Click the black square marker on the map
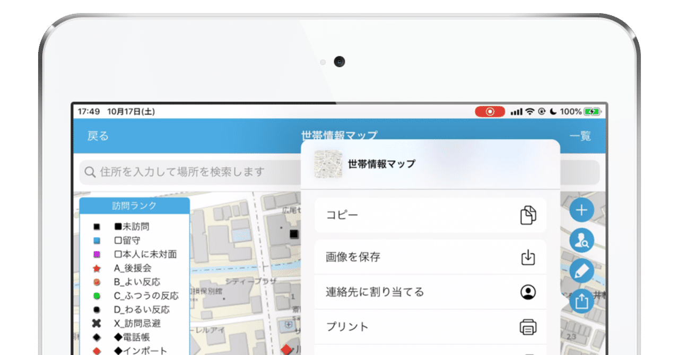Image resolution: width=679 pixels, height=355 pixels. pyautogui.click(x=294, y=234)
